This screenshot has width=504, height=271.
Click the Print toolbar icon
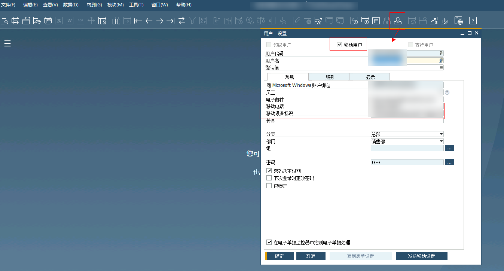click(x=15, y=21)
